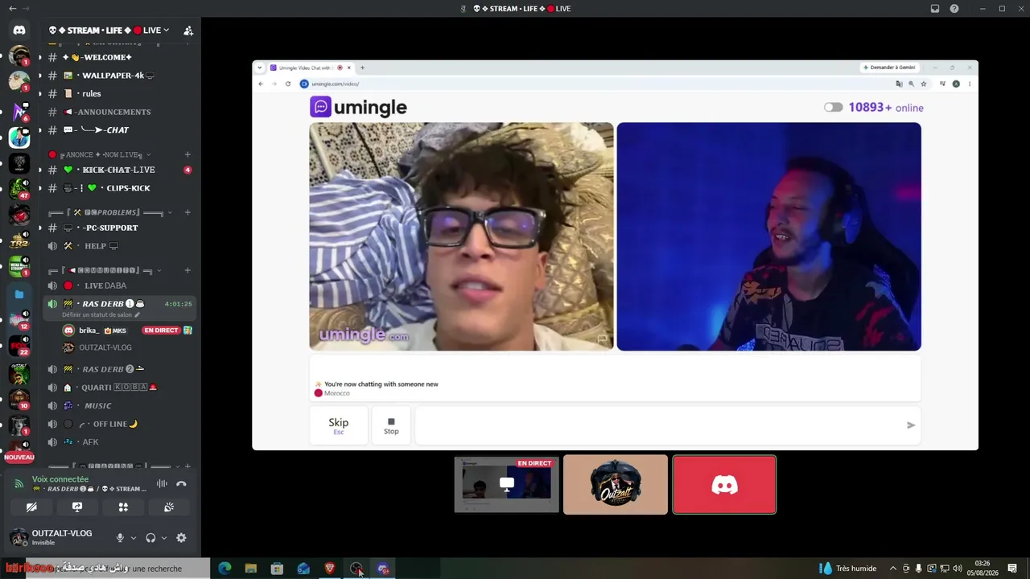Image resolution: width=1030 pixels, height=579 pixels.
Task: Open the server folder icon in the sidebar
Action: [x=19, y=294]
